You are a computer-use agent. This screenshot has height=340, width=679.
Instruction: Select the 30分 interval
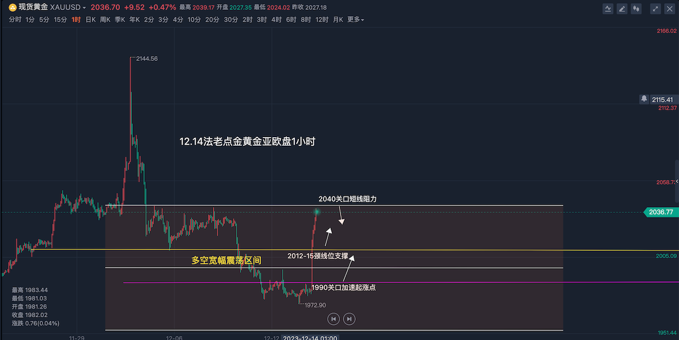coord(231,20)
